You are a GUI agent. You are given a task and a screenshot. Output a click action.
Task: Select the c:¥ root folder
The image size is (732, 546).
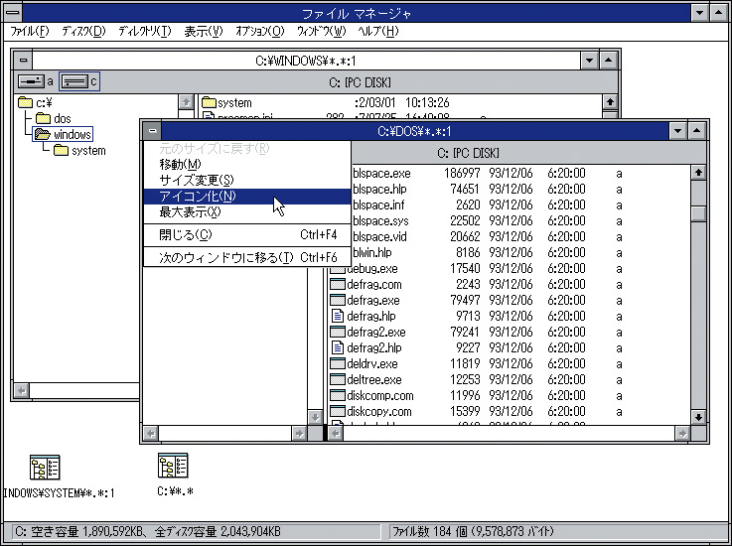pyautogui.click(x=35, y=102)
